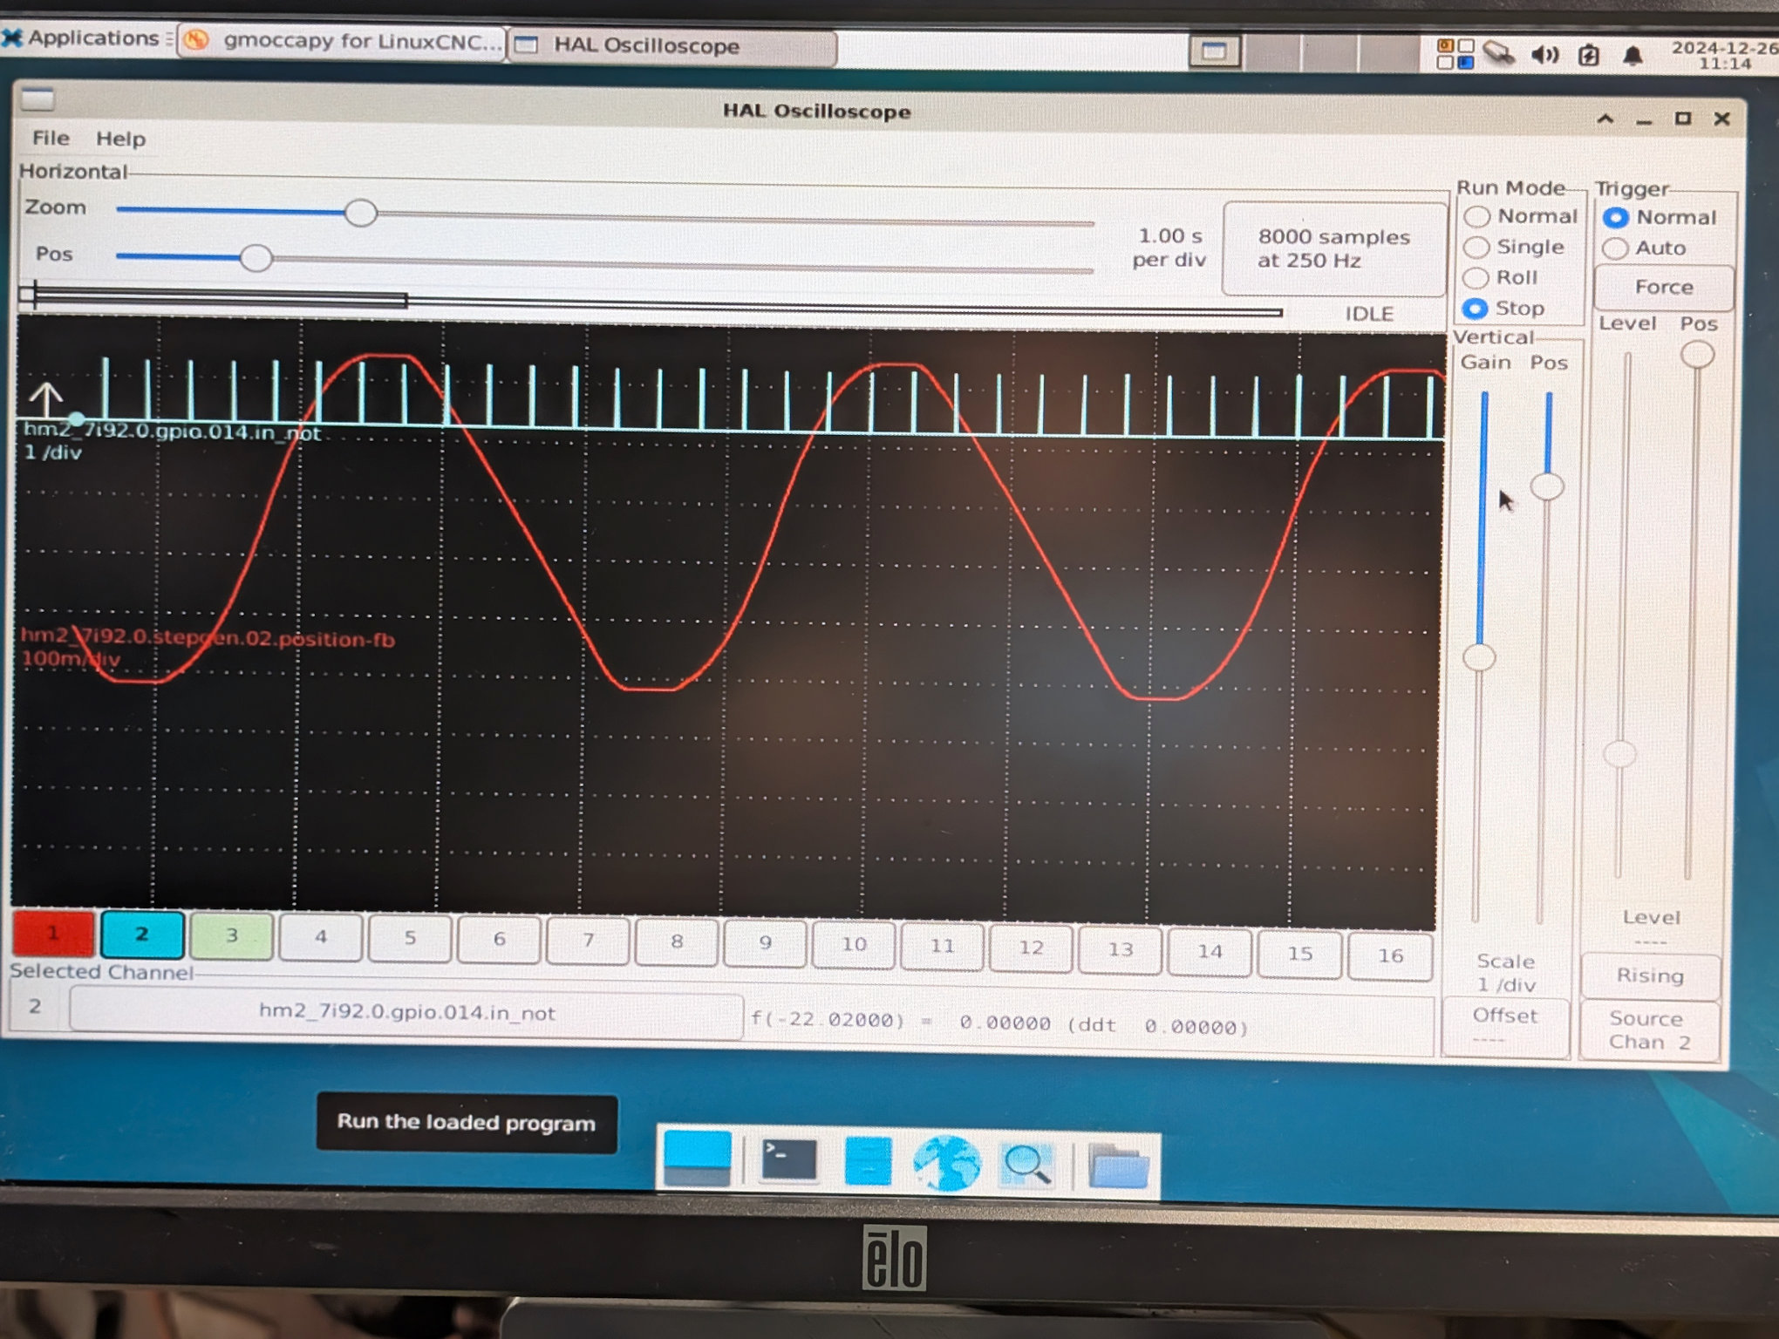
Task: Select channel 5 button
Action: [x=409, y=939]
